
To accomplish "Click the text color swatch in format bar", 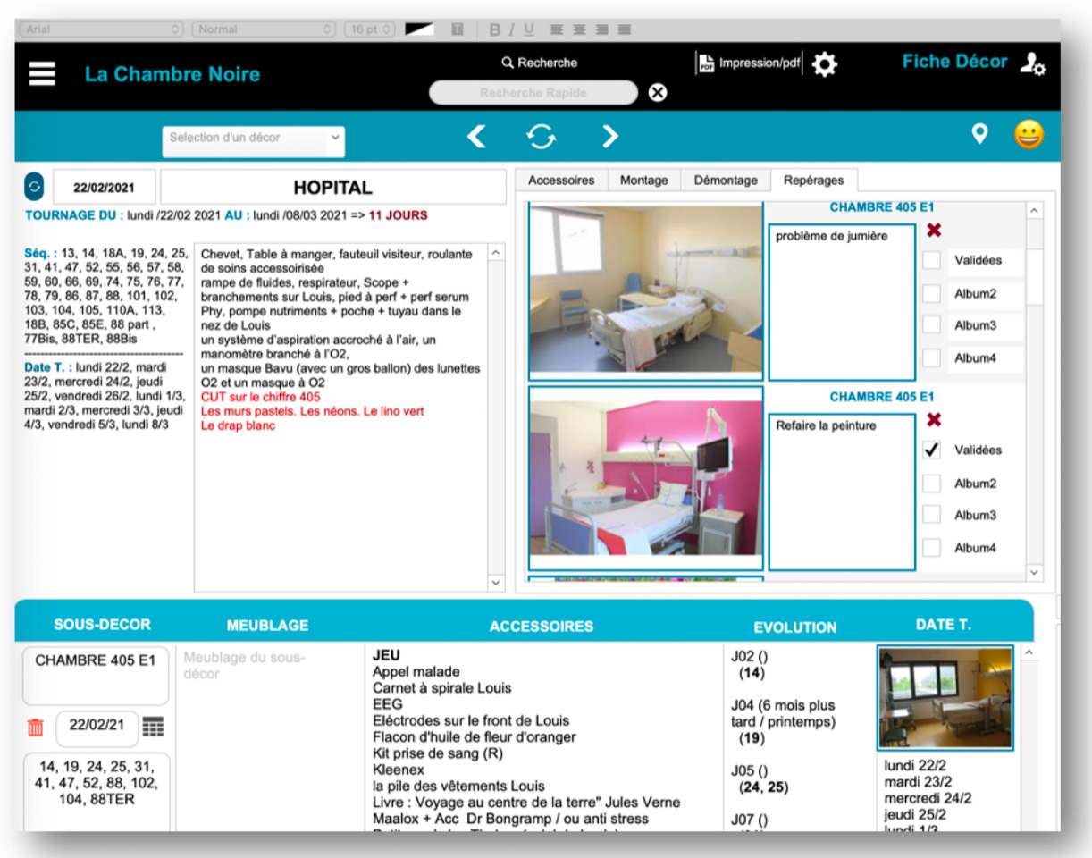I will pyautogui.click(x=419, y=29).
